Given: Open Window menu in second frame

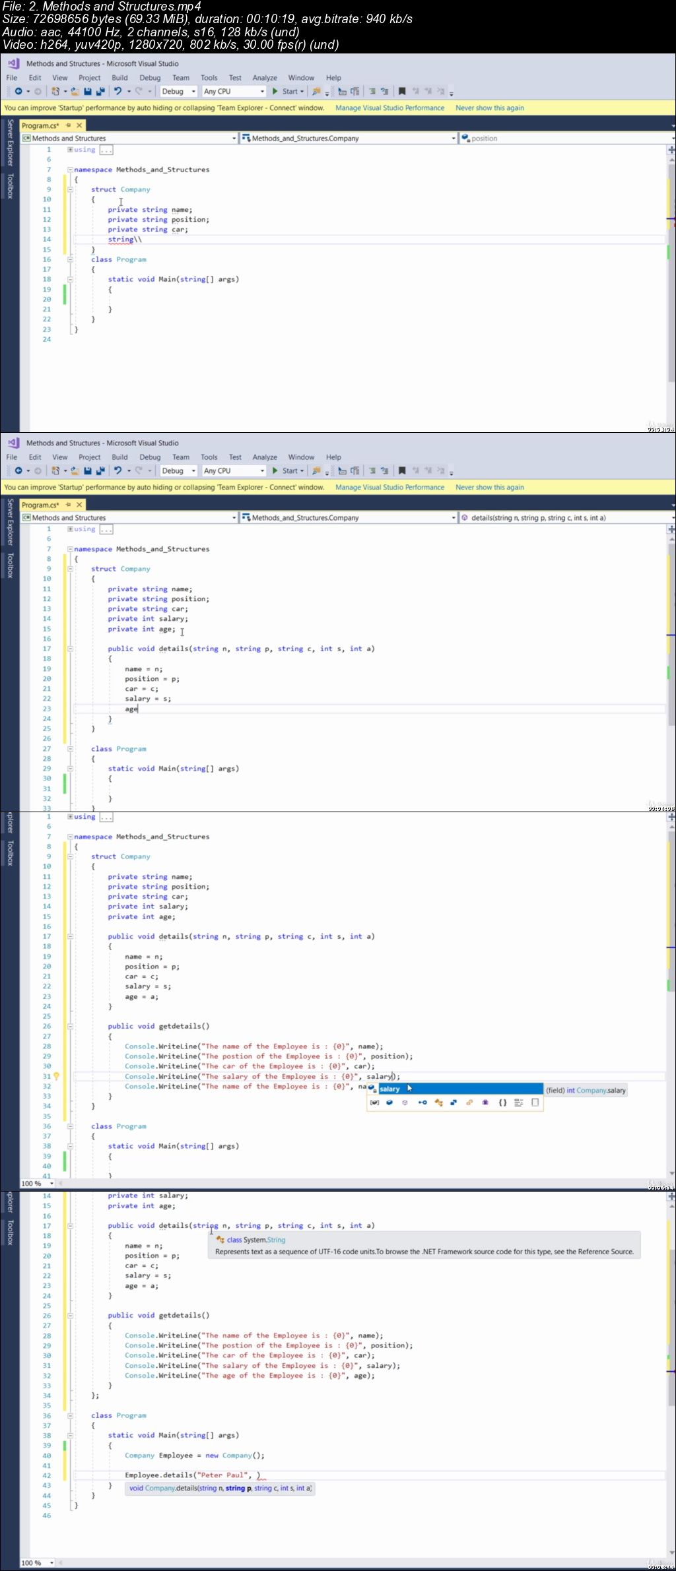Looking at the screenshot, I should coord(301,457).
